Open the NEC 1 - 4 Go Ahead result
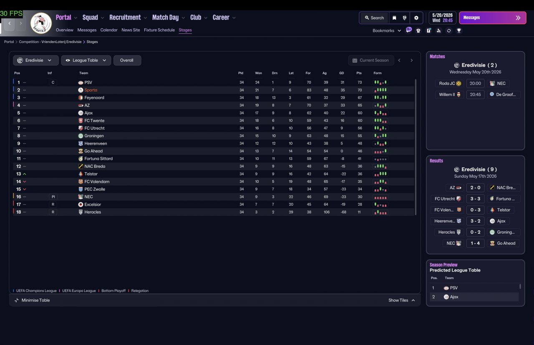The width and height of the screenshot is (534, 345). 475,243
